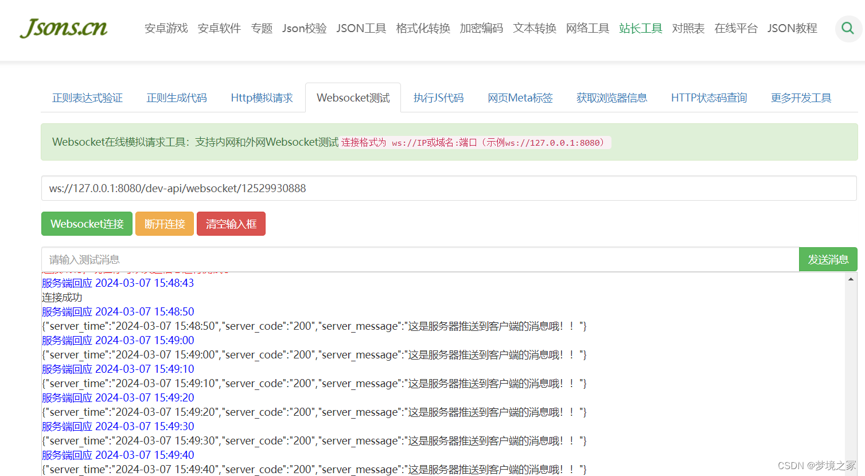865x476 pixels.
Task: Click the orange 断开连接 button
Action: click(x=165, y=224)
